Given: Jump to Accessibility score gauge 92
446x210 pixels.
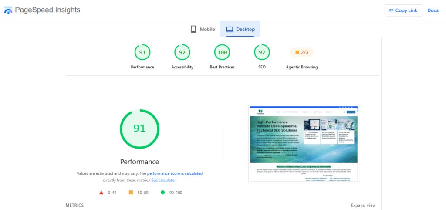Looking at the screenshot, I should (x=182, y=52).
